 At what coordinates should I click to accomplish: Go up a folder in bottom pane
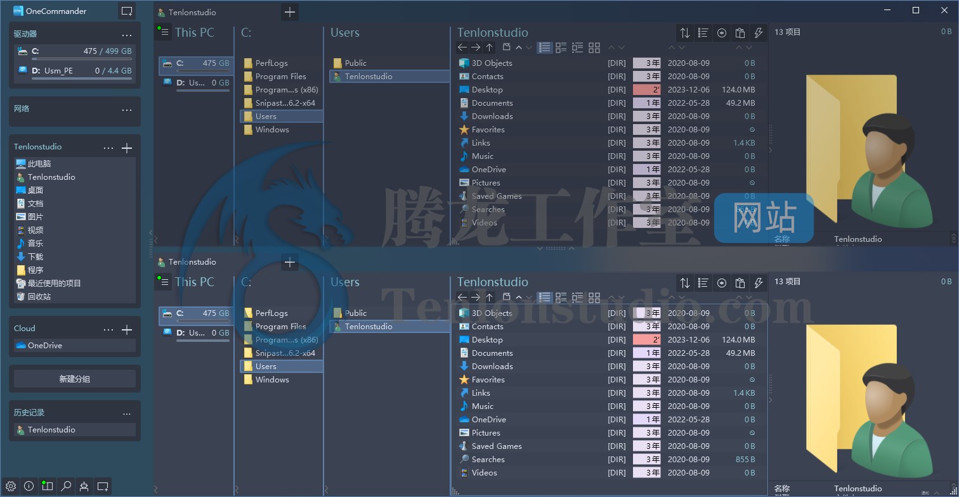(489, 297)
